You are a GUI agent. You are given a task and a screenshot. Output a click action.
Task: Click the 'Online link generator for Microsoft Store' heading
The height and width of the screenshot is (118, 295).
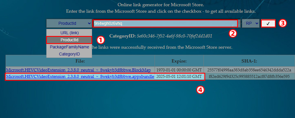[x=161, y=4]
